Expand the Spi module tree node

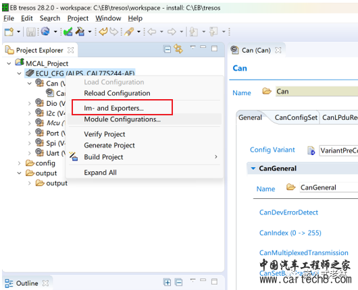(30, 144)
